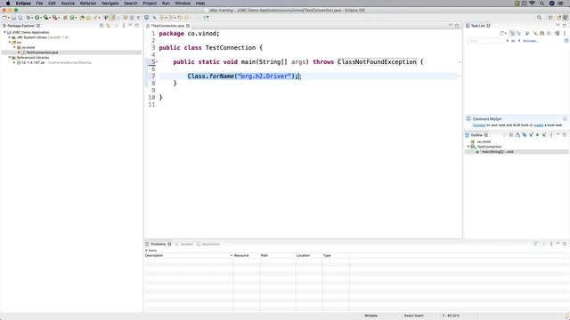Open dropdown arrow beside New icon
Viewport: 570px width, 320px height.
9,18
